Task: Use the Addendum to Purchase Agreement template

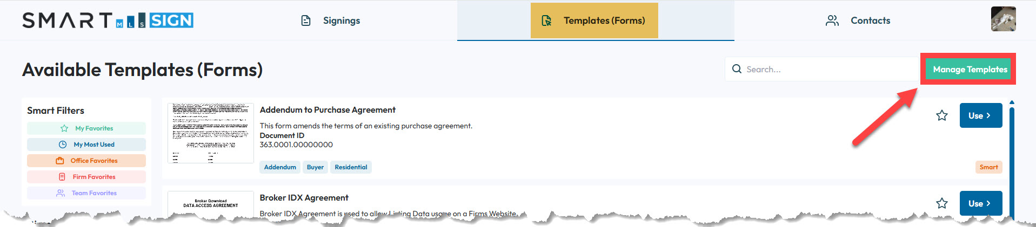Action: [x=980, y=115]
